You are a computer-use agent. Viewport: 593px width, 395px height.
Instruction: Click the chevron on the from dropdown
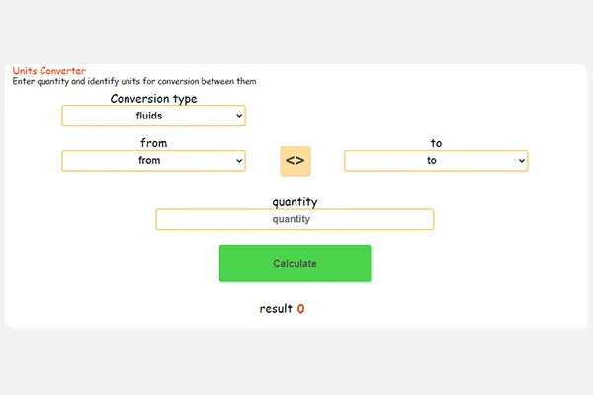[x=239, y=161]
